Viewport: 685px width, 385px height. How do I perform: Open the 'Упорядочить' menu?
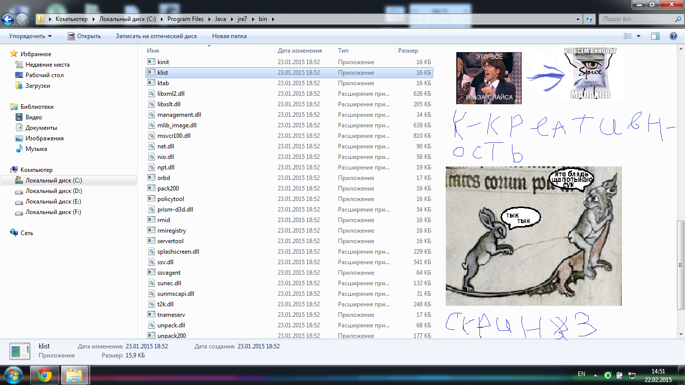coord(30,36)
